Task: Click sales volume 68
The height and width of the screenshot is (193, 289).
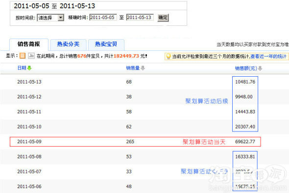Action: click(x=129, y=82)
